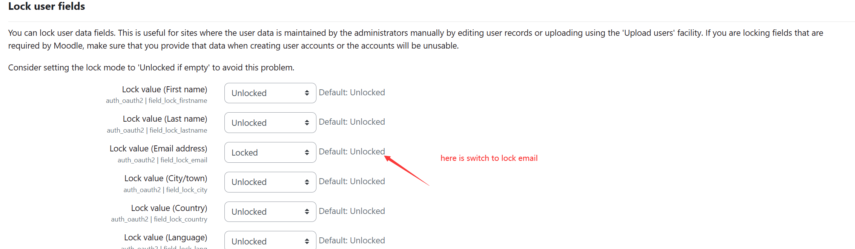The width and height of the screenshot is (855, 249).
Task: Click the "Lock value (City/town)" label
Action: [x=166, y=179]
